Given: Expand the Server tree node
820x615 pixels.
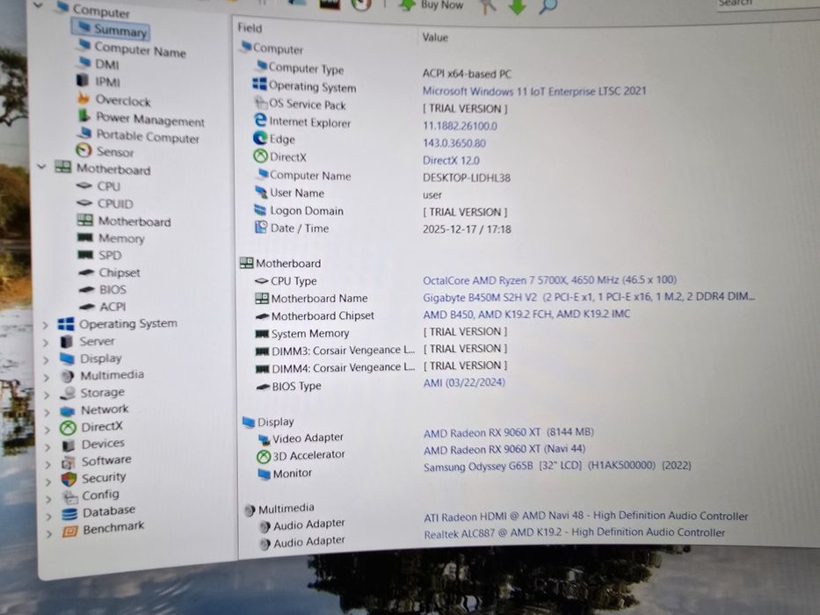Looking at the screenshot, I should 46,343.
